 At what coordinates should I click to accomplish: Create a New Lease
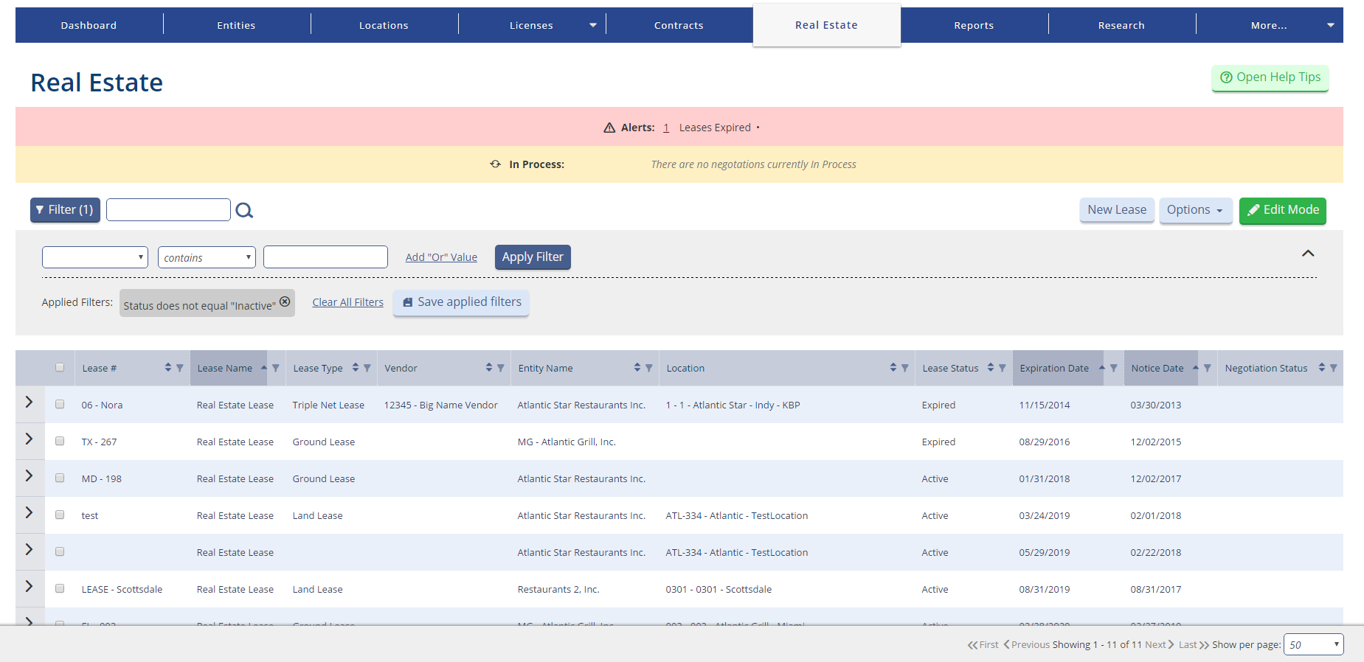point(1117,210)
